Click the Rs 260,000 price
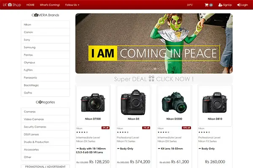This screenshot has width=253, height=168. coord(215,162)
